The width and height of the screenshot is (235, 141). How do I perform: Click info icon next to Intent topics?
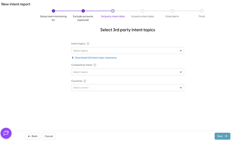tap(88, 44)
